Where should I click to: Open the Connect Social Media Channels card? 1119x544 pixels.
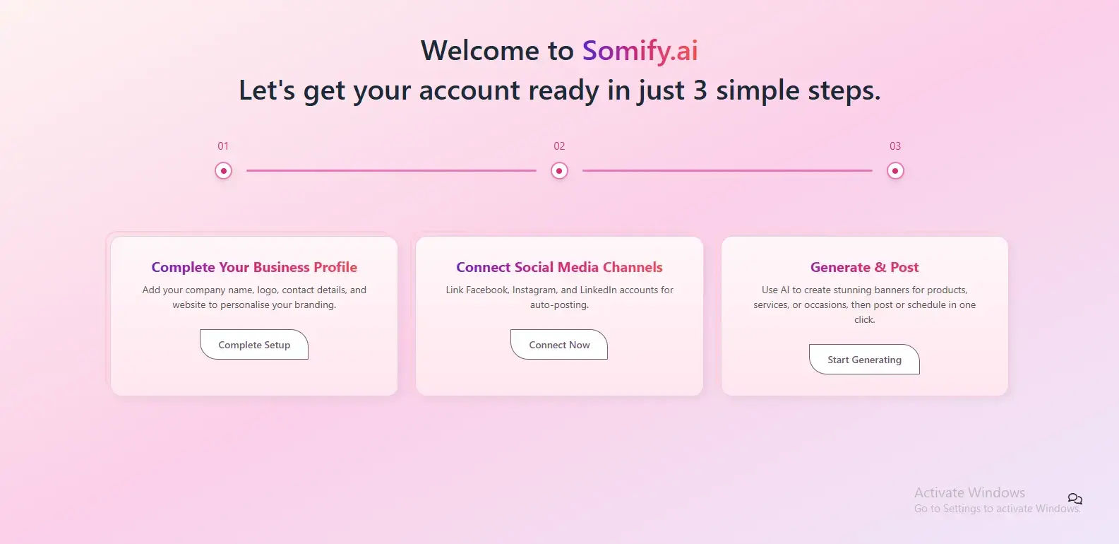pyautogui.click(x=559, y=316)
